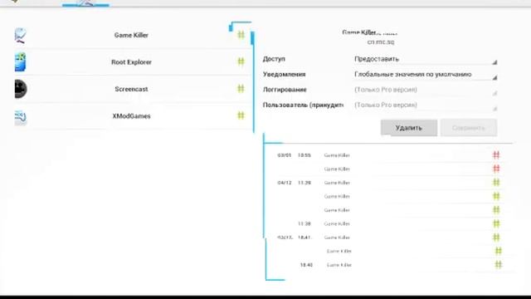The image size is (531, 299).
Task: Open the Доступ dropdown set to Предоставить
Action: pyautogui.click(x=426, y=59)
